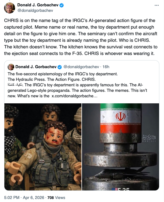Viewport: 164px width, 202px height.
Task: Click the Iran flag emblem on the press
Action: (x=121, y=116)
